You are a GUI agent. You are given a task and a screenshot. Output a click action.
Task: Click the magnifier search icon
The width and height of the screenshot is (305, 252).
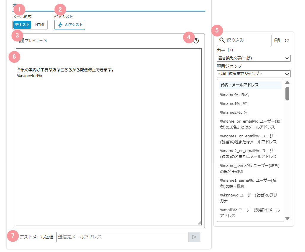click(222, 40)
